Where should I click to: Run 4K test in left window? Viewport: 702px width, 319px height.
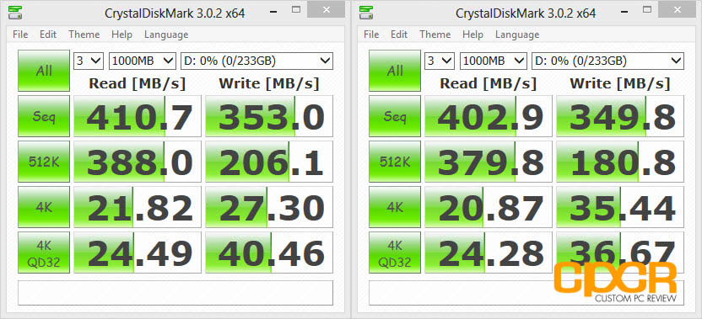point(44,207)
